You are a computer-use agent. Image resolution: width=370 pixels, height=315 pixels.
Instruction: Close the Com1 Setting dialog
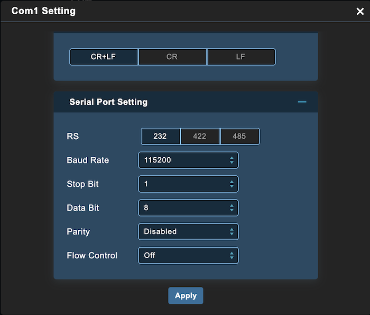pos(360,12)
